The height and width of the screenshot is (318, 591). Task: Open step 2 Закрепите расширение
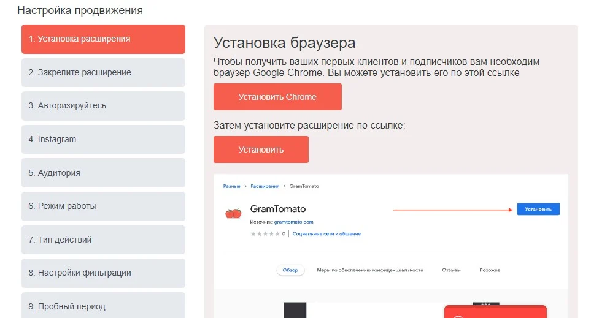103,73
